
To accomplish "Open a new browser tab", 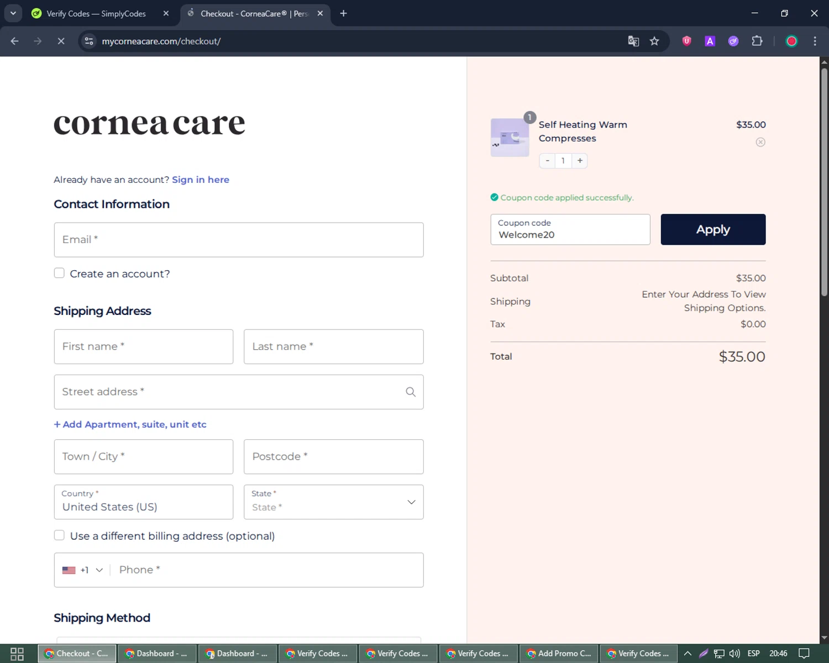I will point(343,13).
